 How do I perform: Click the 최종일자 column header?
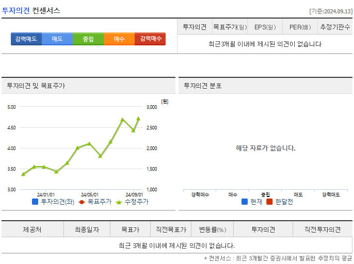point(87,229)
